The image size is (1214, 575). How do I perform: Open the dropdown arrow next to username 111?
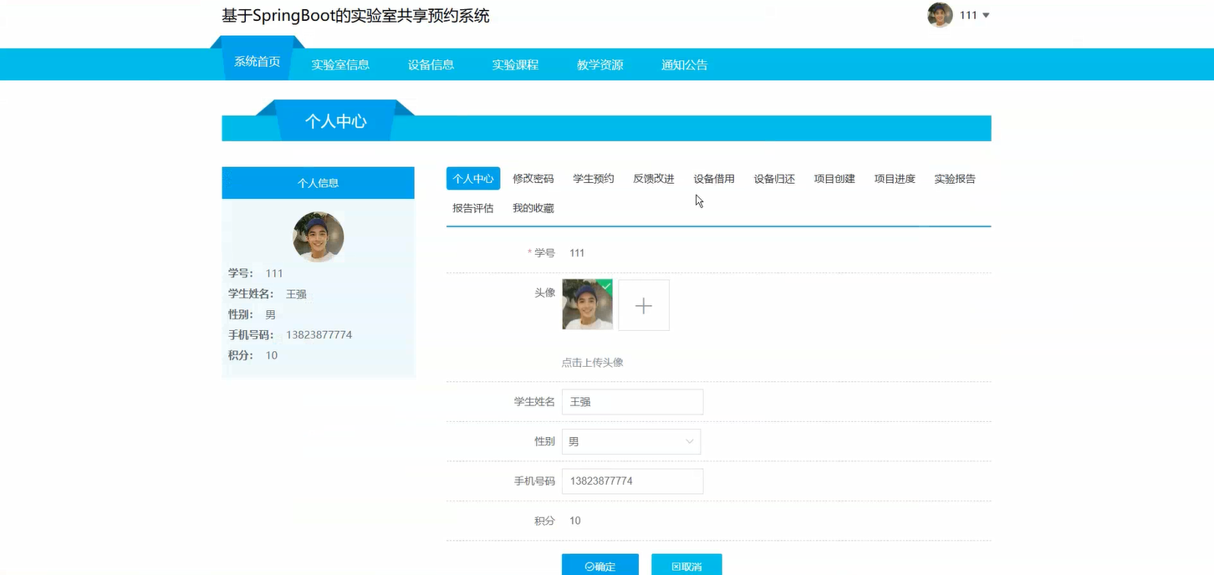[987, 14]
